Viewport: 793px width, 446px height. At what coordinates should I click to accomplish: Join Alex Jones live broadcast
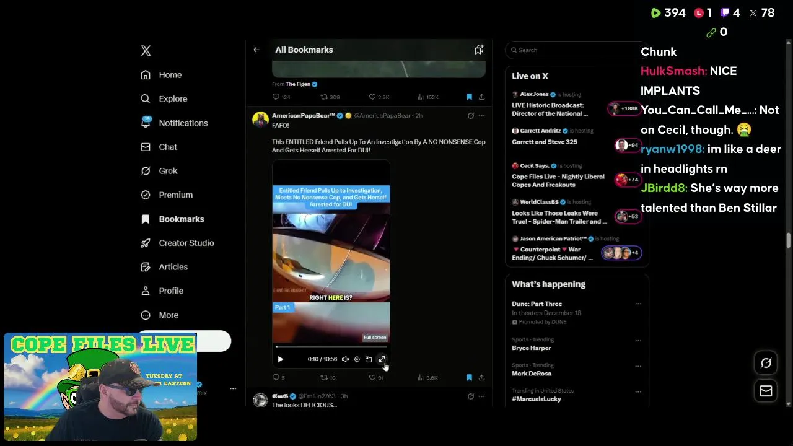[576, 104]
